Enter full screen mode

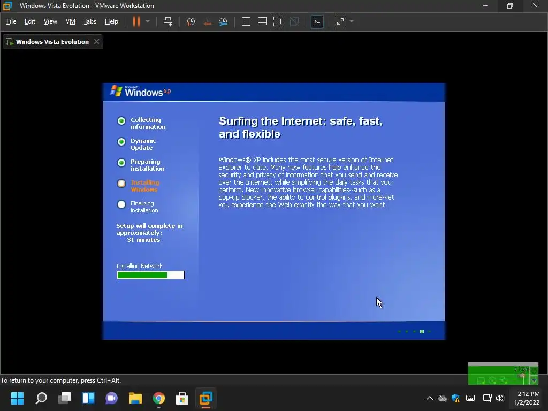click(278, 21)
